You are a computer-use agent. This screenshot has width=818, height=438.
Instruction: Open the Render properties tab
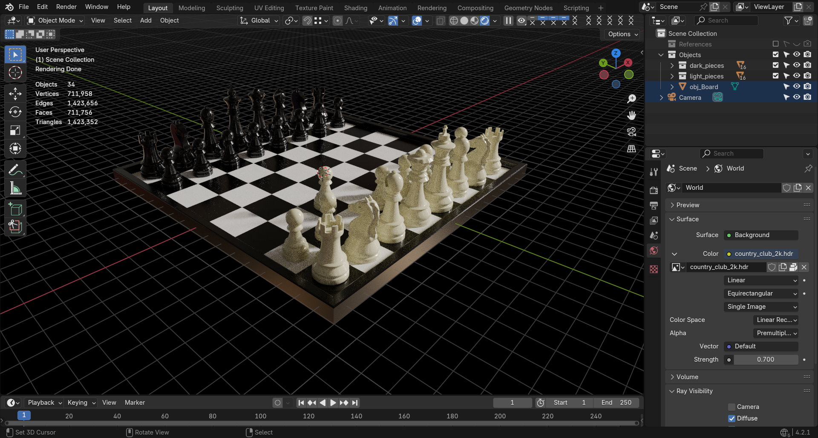coord(654,190)
